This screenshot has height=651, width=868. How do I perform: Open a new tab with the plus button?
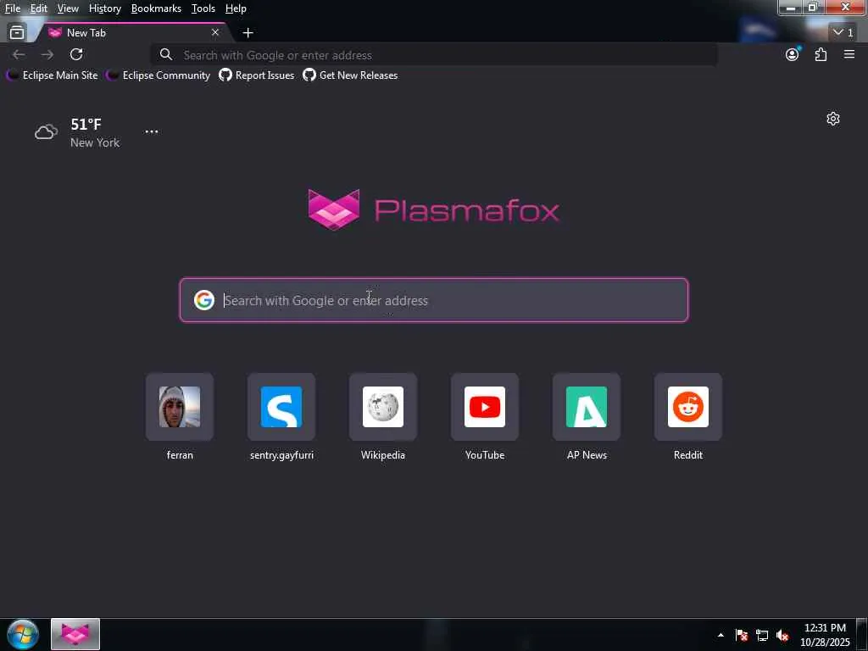(248, 33)
